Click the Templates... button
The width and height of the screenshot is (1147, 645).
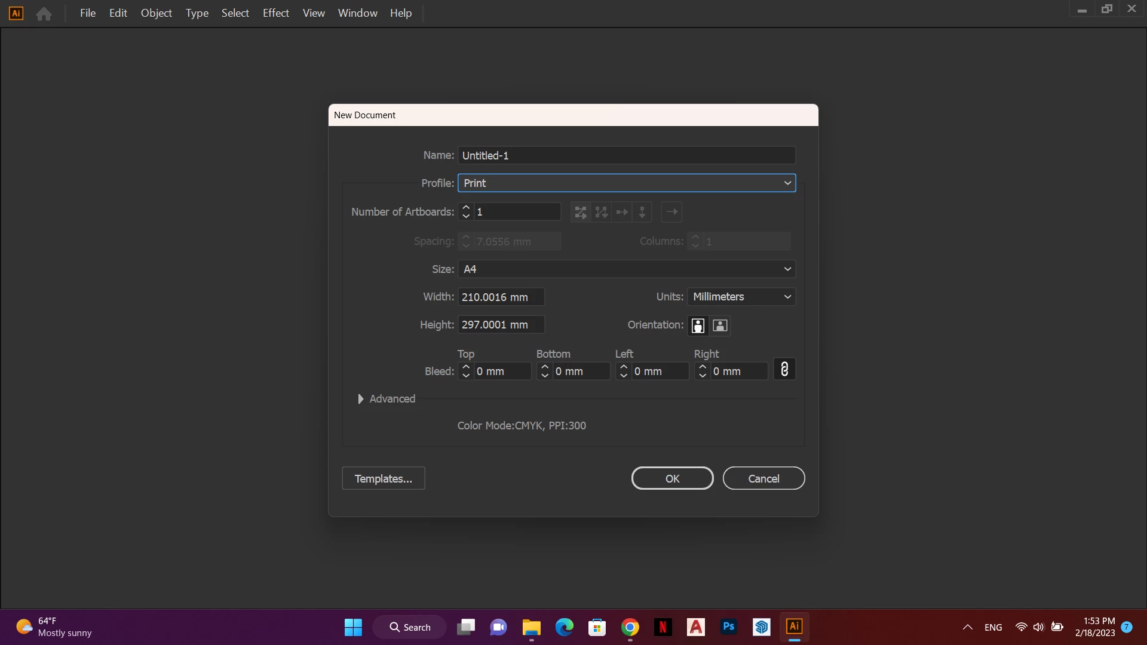click(383, 478)
